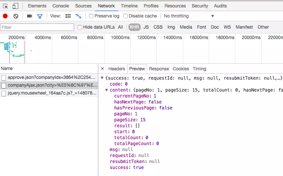283x176 pixels.
Task: Select the waterfall overview view icon
Action: click(x=79, y=16)
